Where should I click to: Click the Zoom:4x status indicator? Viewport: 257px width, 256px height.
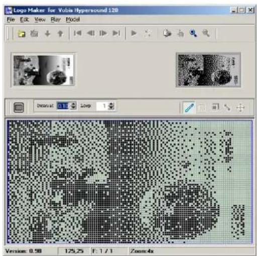point(142,251)
